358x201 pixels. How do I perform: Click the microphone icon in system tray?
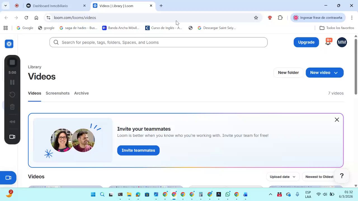(x=297, y=195)
